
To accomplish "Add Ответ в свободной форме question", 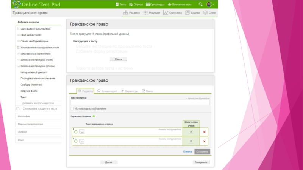I will coord(34,41).
